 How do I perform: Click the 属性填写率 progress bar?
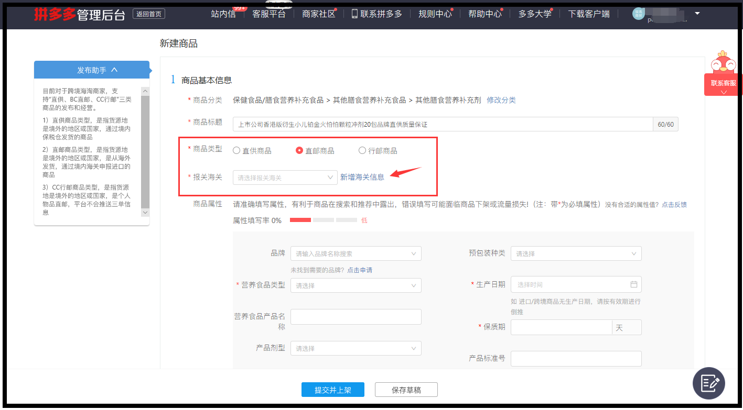coord(324,220)
